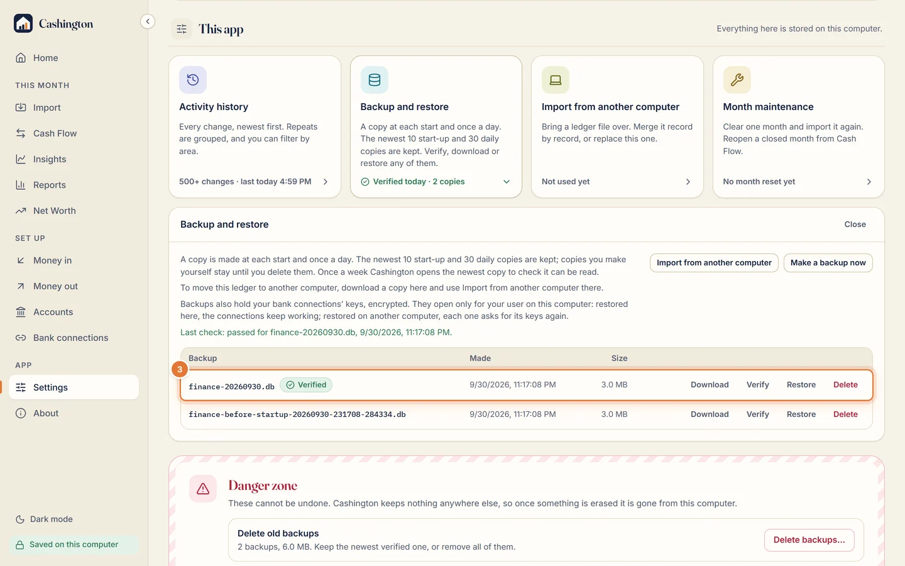
Task: Delete the finance-before-startup backup
Action: (x=845, y=414)
